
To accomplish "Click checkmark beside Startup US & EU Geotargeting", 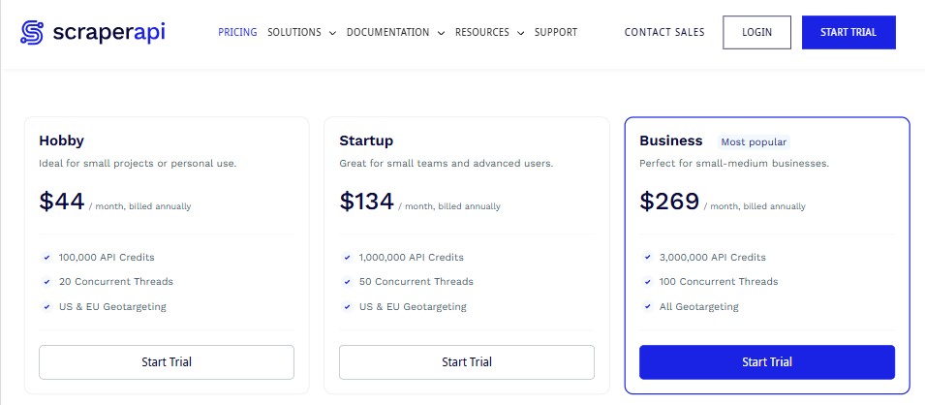I will pos(347,307).
